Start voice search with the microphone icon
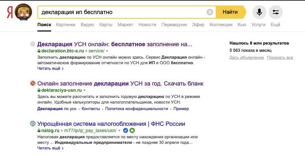 pyautogui.click(x=259, y=12)
